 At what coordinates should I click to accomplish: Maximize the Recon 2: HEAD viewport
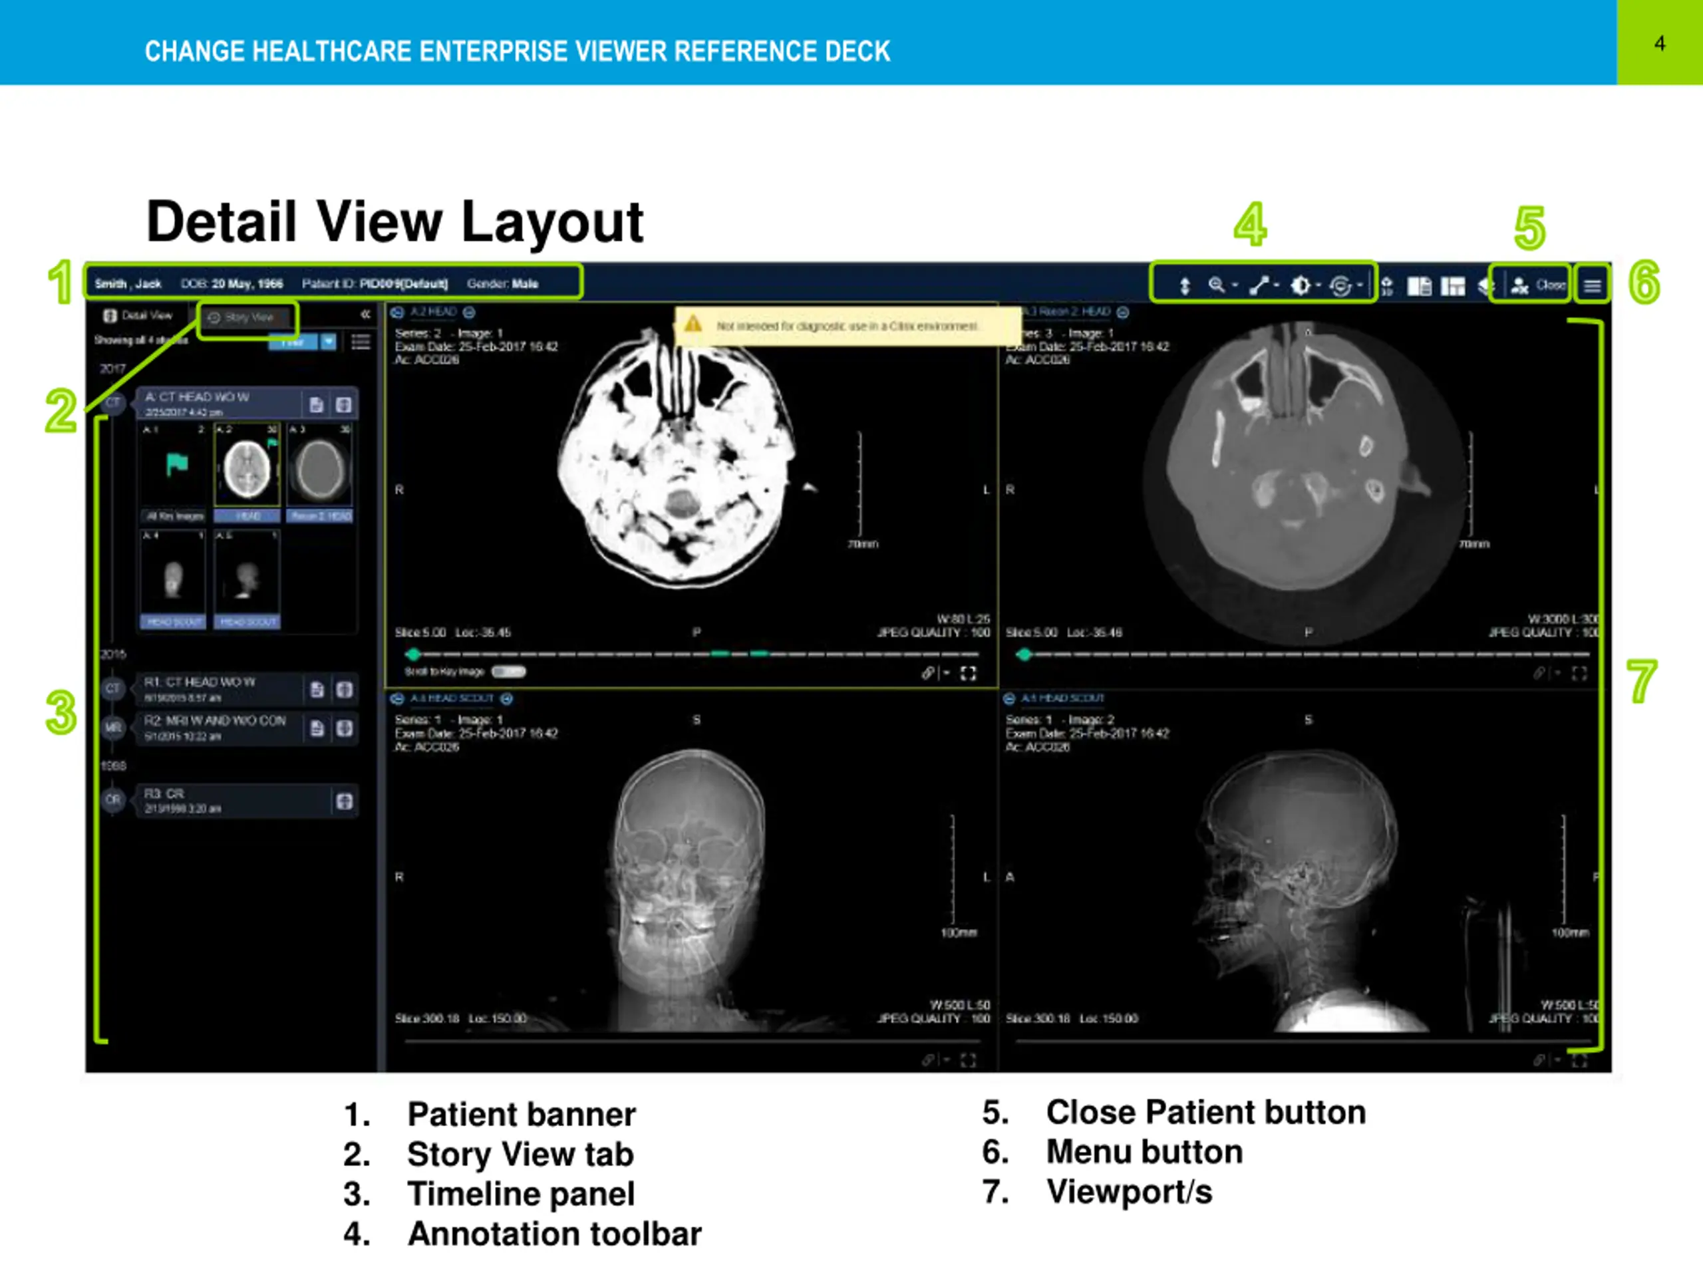coord(1579,674)
